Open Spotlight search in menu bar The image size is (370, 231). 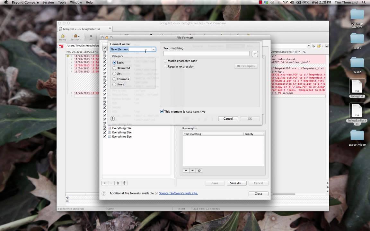coord(364,2)
